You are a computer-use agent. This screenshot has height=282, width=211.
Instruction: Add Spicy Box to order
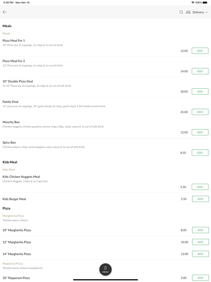200,153
